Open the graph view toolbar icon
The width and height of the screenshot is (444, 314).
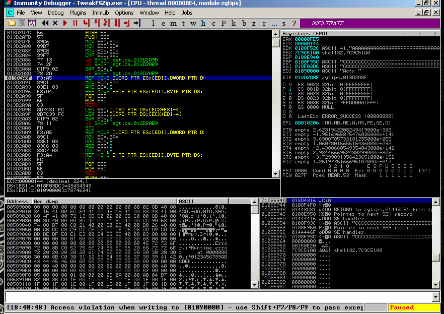pyautogui.click(x=32, y=23)
